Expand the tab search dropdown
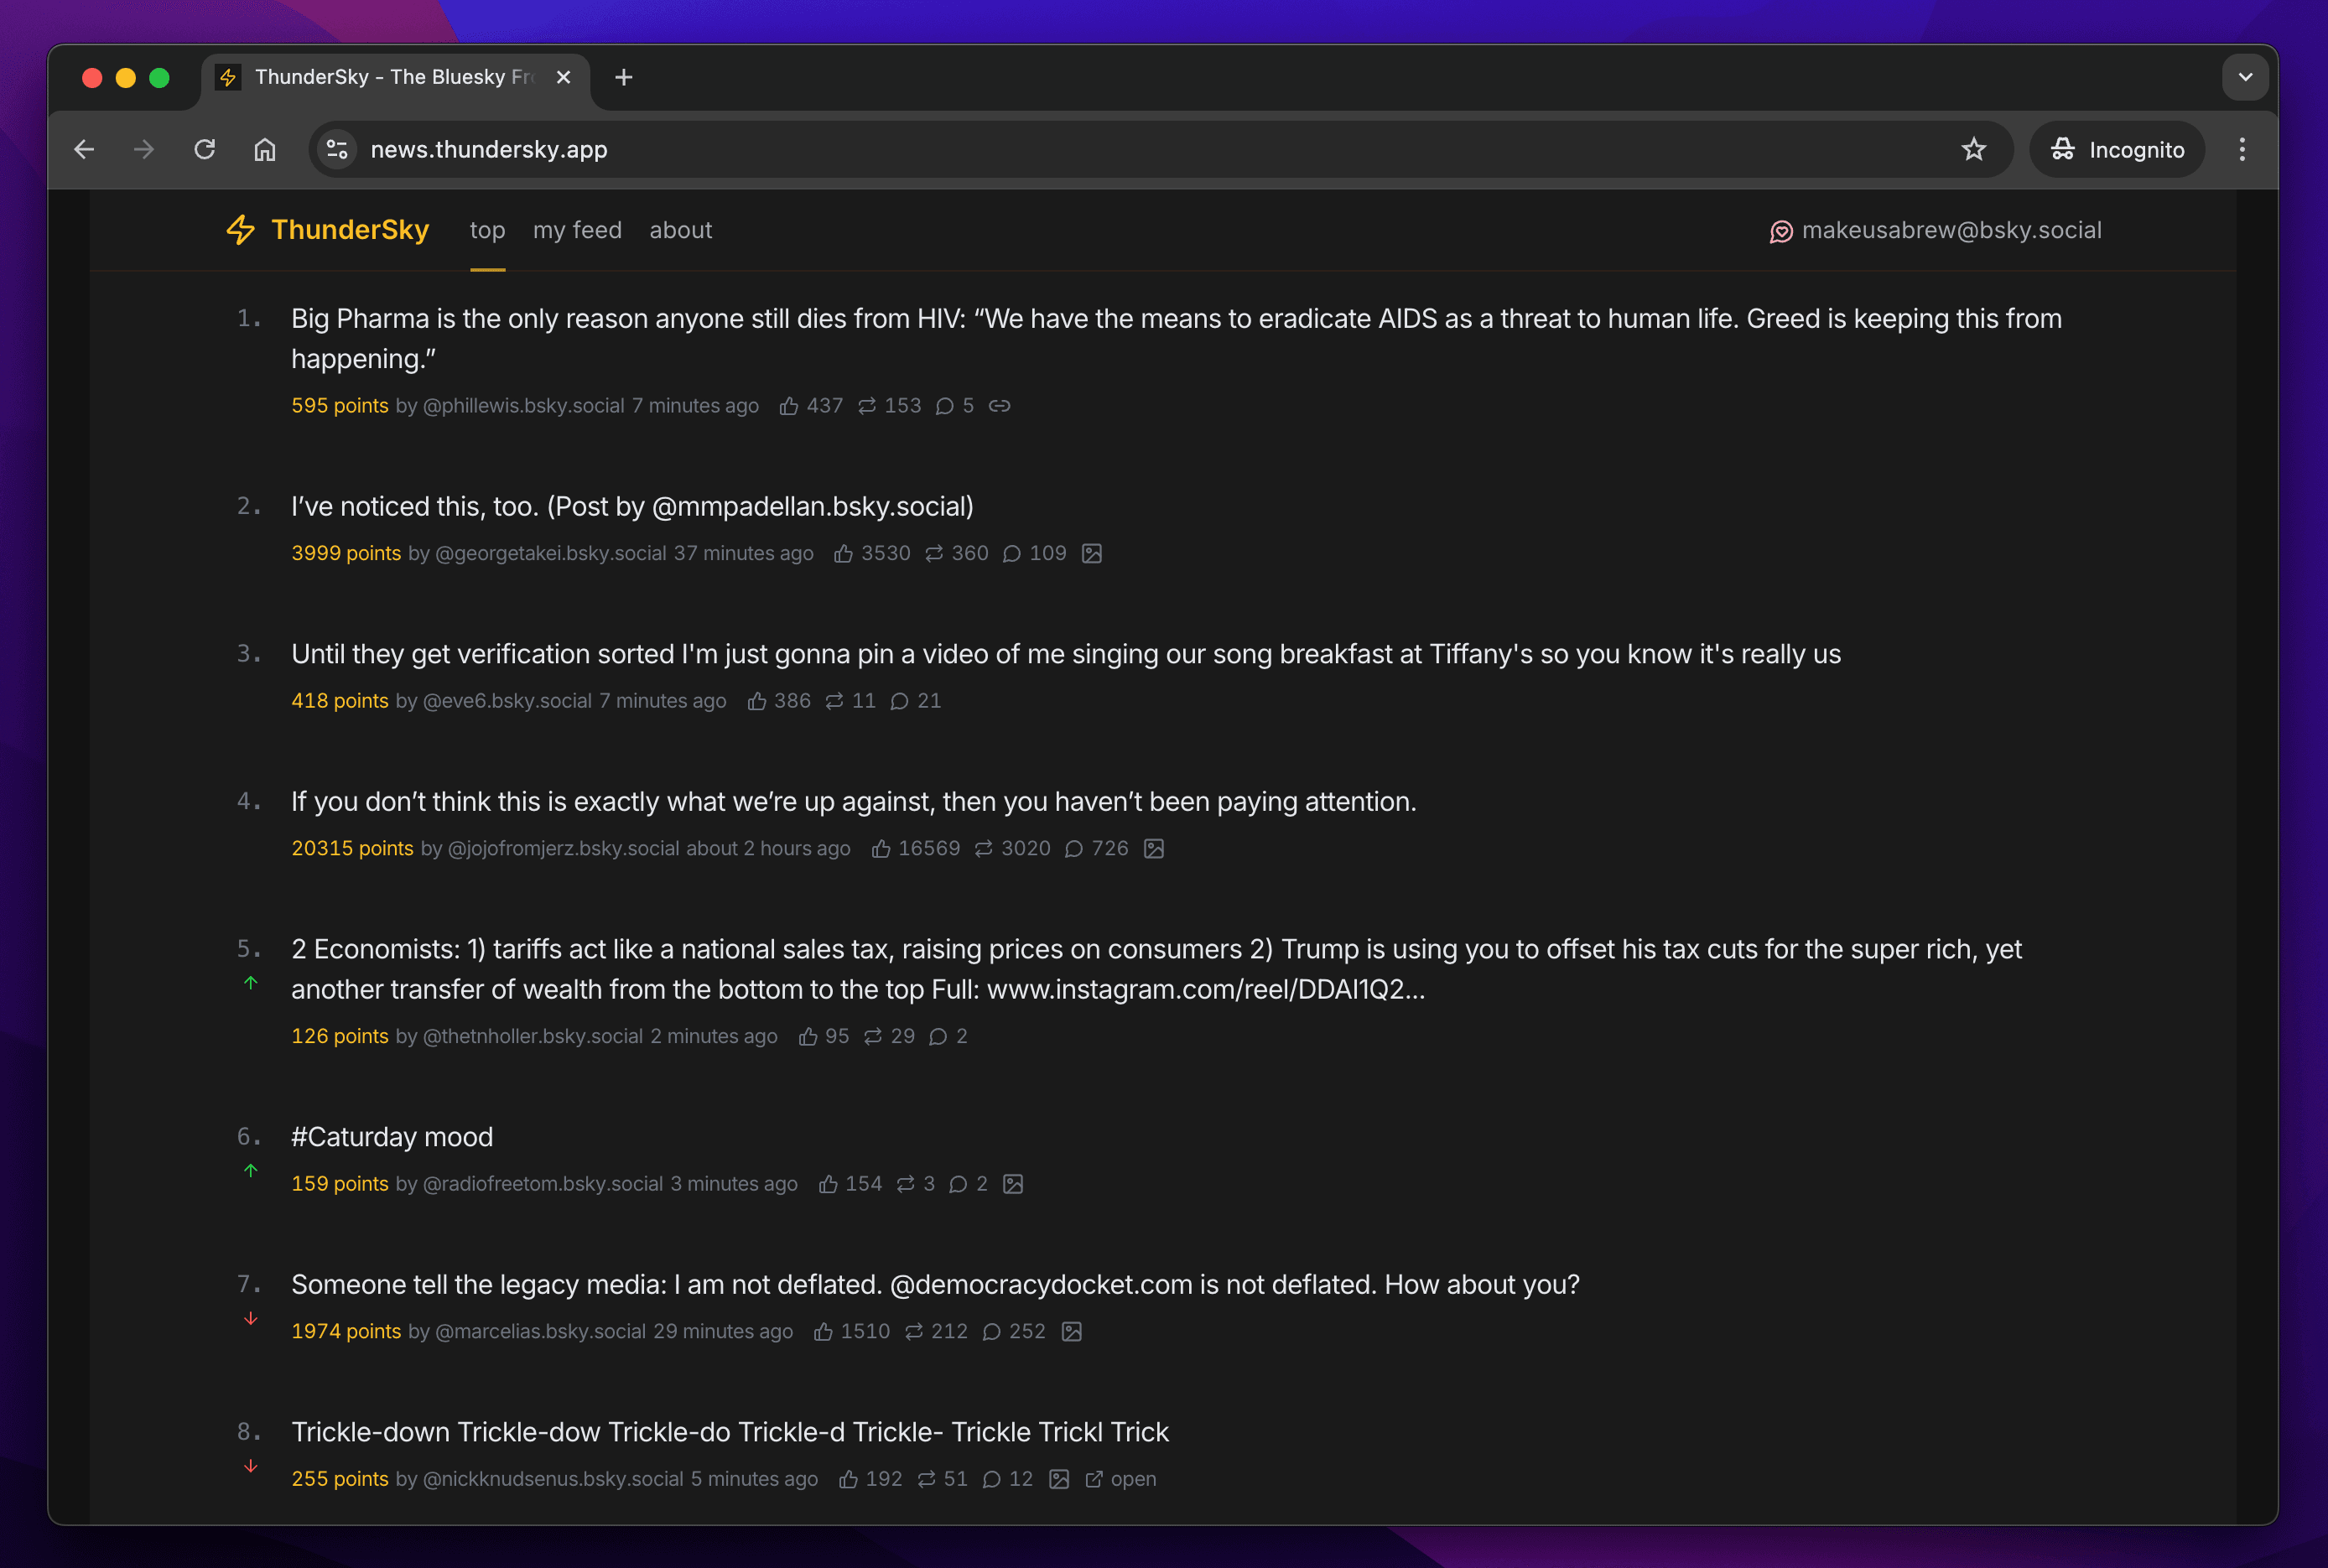2328x1568 pixels. 2245,77
